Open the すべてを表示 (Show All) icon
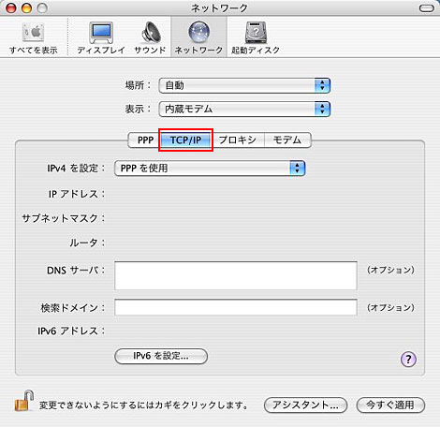 [x=33, y=37]
